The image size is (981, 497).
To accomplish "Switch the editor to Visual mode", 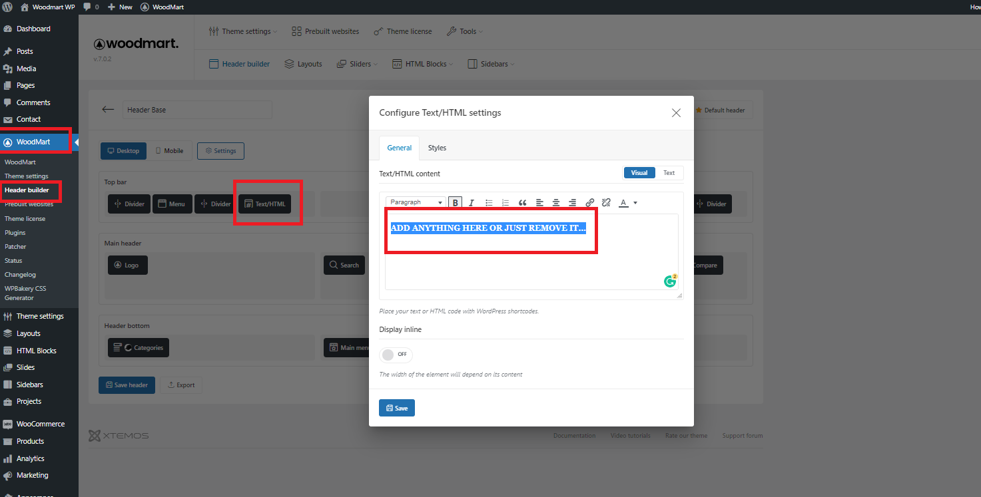I will (639, 173).
